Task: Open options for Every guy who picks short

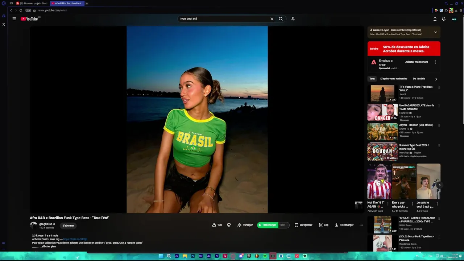Action: (412, 204)
